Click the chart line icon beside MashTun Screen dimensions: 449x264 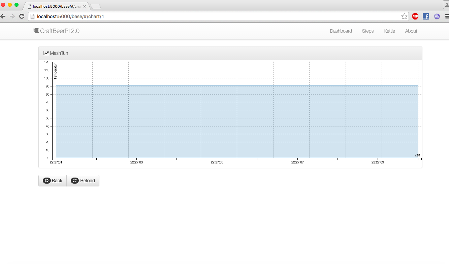click(46, 53)
